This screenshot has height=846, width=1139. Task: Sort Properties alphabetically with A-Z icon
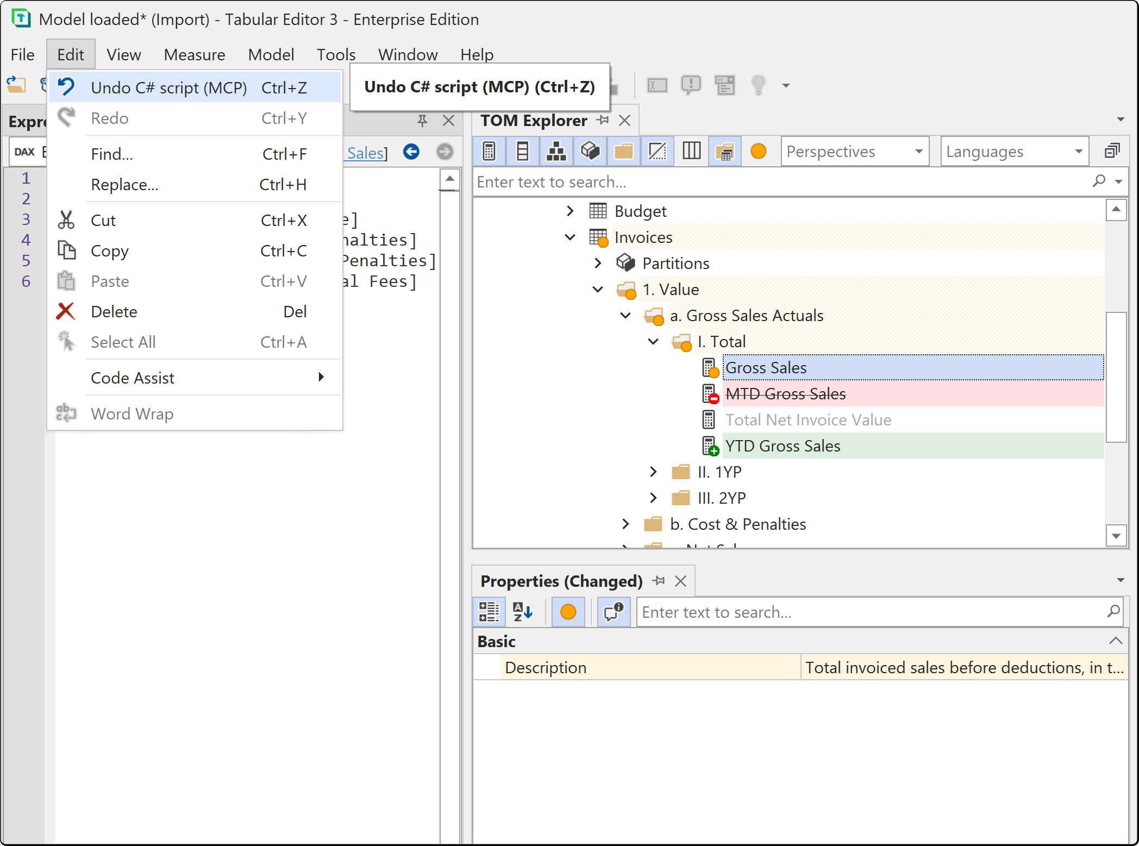(523, 612)
